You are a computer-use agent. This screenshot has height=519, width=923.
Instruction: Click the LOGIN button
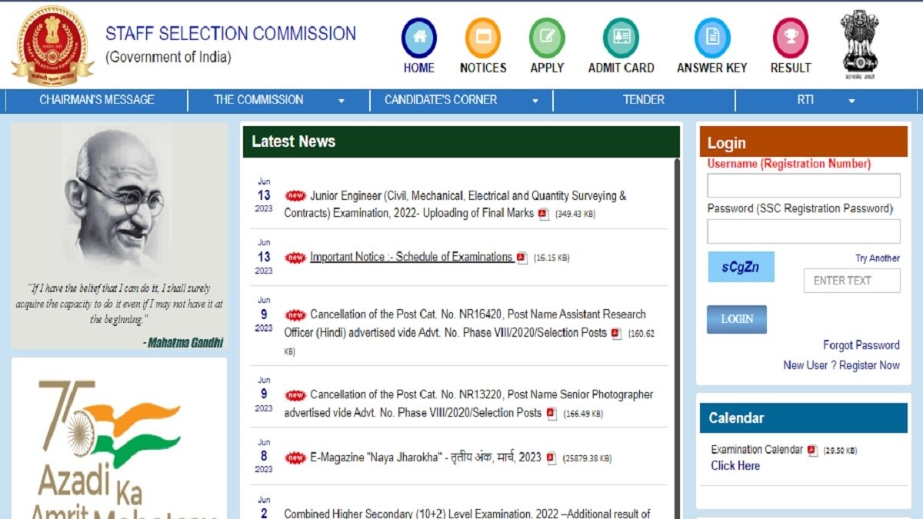point(736,319)
